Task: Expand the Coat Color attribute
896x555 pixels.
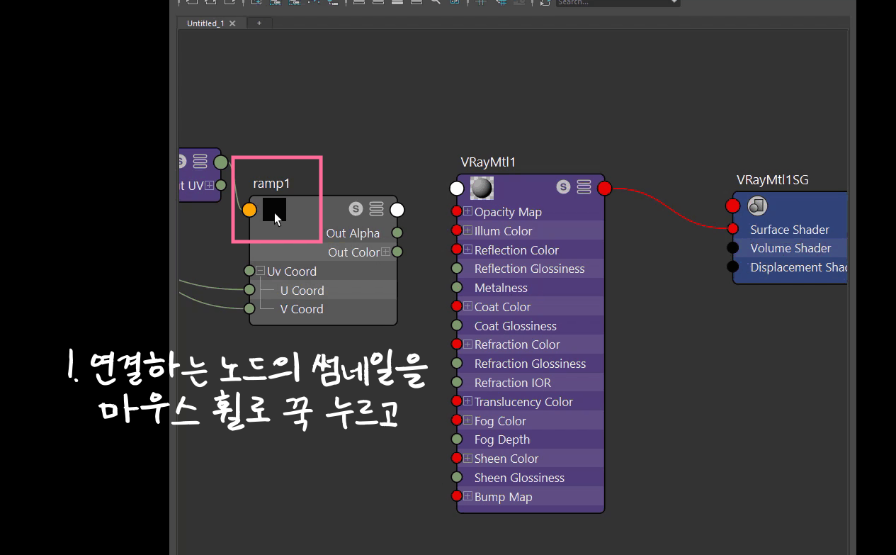Action: [467, 306]
